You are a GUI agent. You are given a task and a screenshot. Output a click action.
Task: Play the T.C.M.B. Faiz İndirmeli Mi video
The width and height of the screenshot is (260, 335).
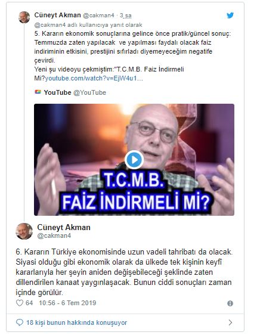134,160
